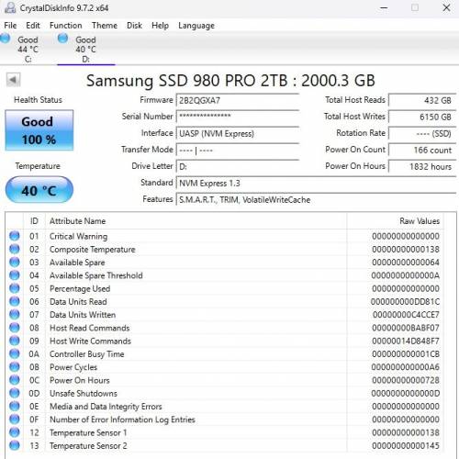Click the Firmware field 2B2QGXA7
Screen dimensions: 459x459
(x=238, y=100)
